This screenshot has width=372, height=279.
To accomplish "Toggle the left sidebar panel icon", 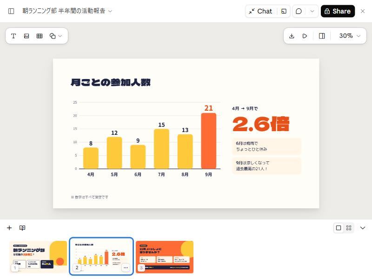I will coord(11,11).
